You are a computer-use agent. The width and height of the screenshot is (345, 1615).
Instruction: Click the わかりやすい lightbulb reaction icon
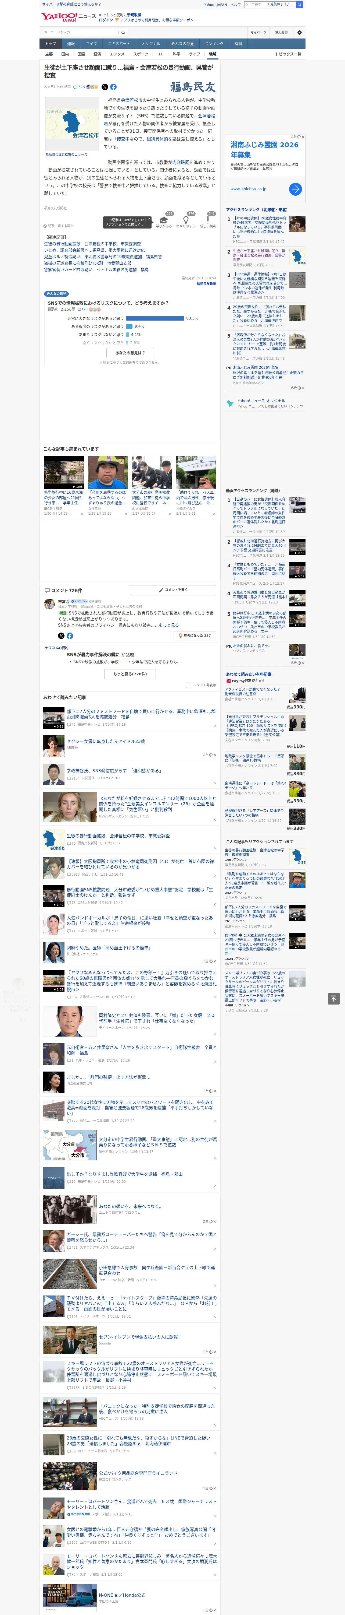tap(185, 220)
